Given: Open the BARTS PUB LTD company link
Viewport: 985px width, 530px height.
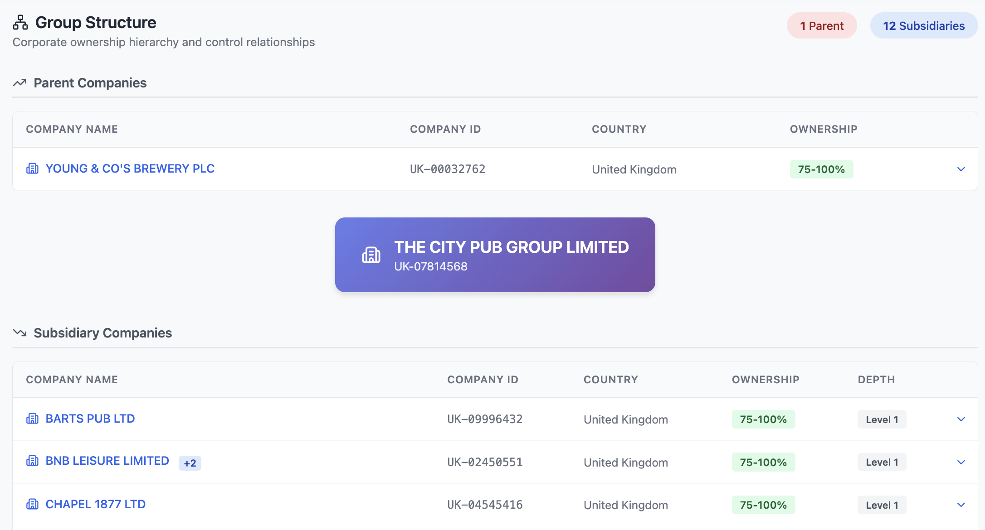Looking at the screenshot, I should pyautogui.click(x=90, y=419).
